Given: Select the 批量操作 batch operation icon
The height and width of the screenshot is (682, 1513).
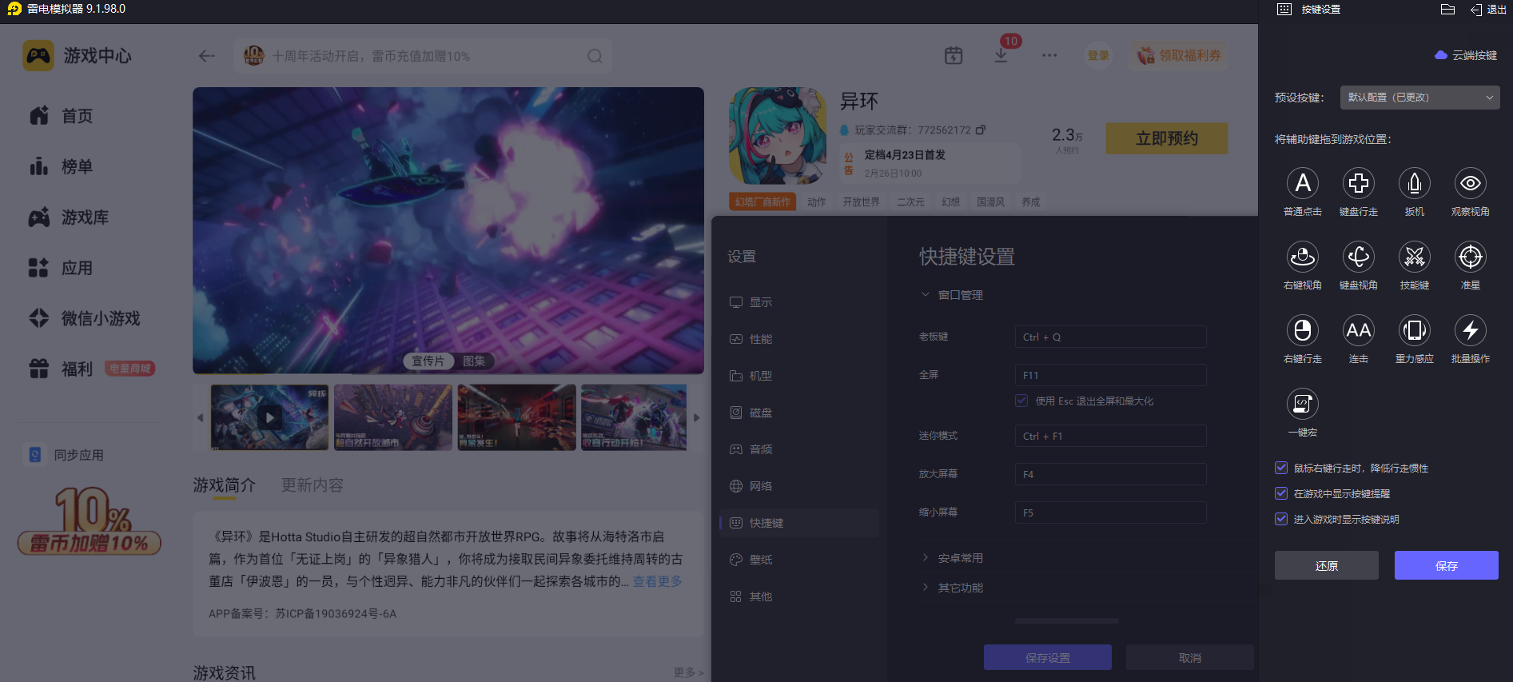Looking at the screenshot, I should click(x=1470, y=331).
